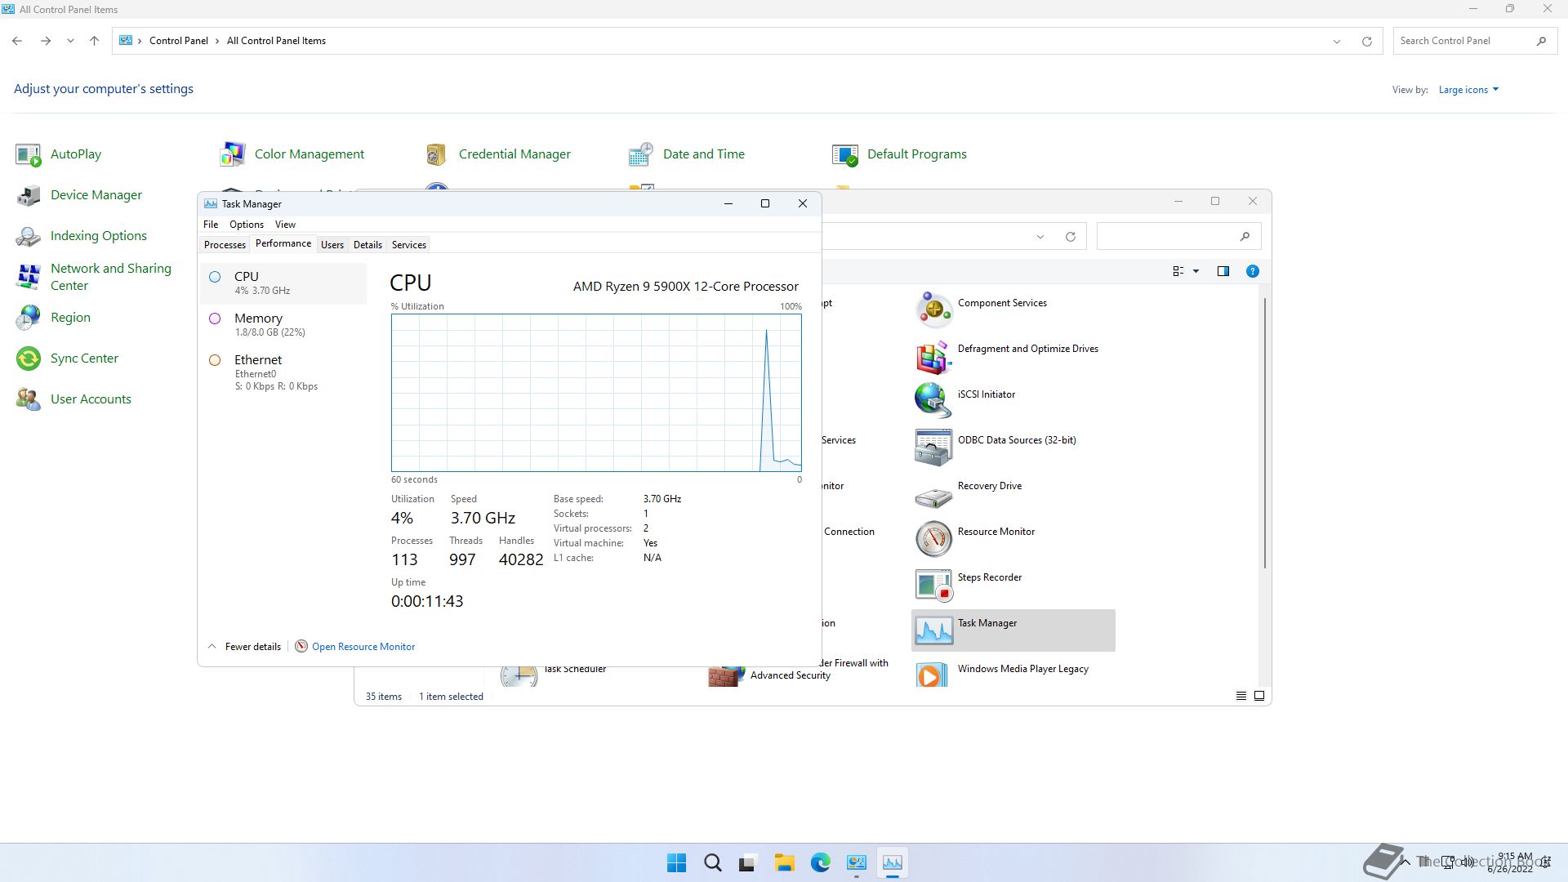Screen dimensions: 1568x882
Task: Click the taskbar Search icon
Action: 712,862
